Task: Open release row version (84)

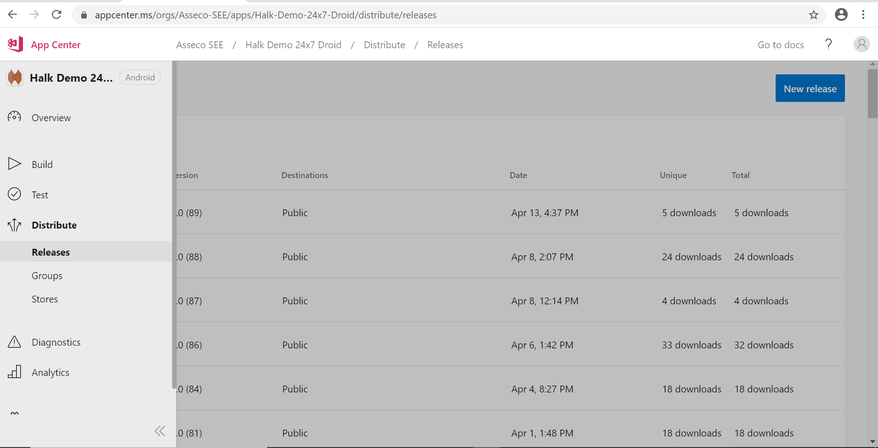Action: (510, 389)
